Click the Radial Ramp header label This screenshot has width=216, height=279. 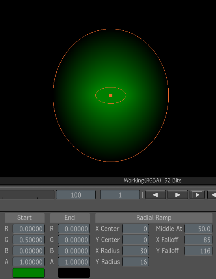point(154,218)
